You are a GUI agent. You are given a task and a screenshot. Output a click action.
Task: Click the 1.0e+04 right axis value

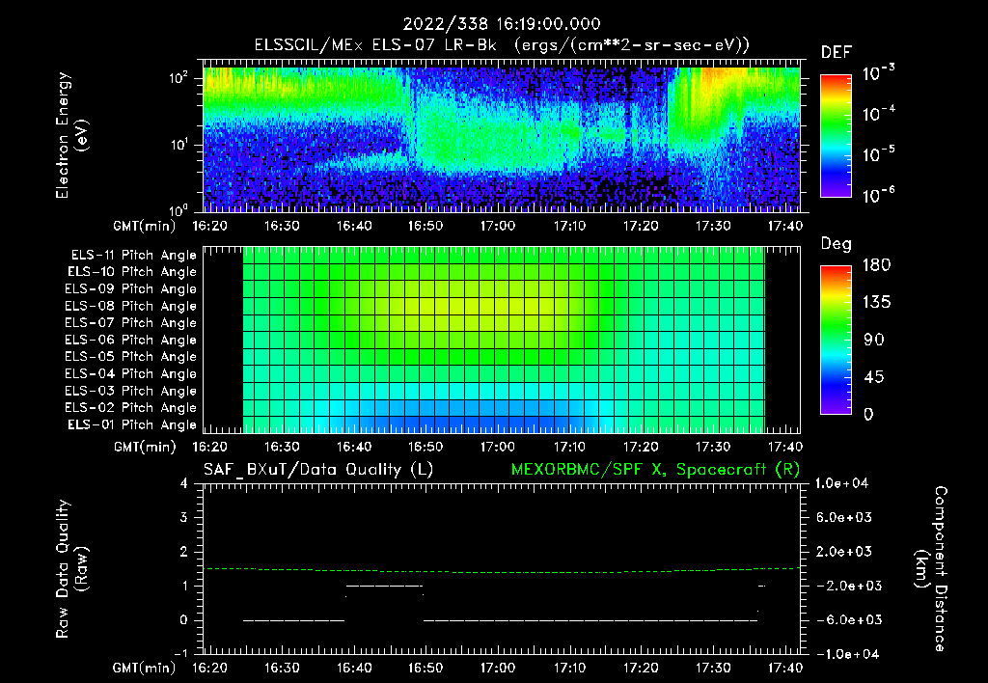pos(841,484)
